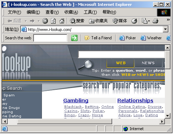Click the Stop loading icon
The image size is (175, 136).
tap(45, 21)
